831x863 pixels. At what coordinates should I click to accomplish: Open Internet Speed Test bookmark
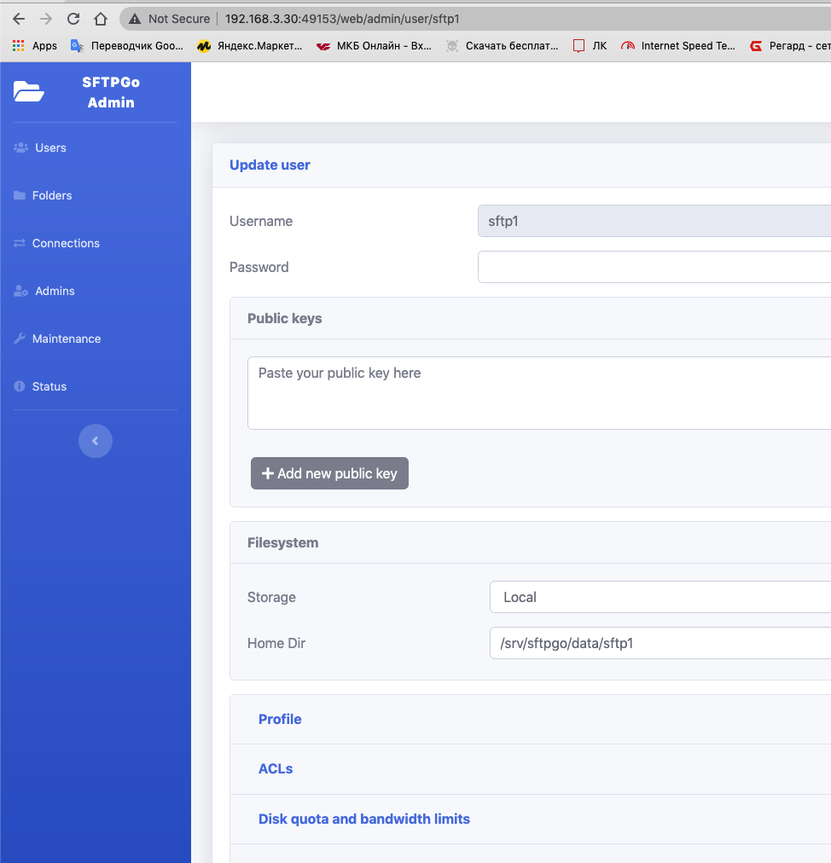tap(678, 46)
